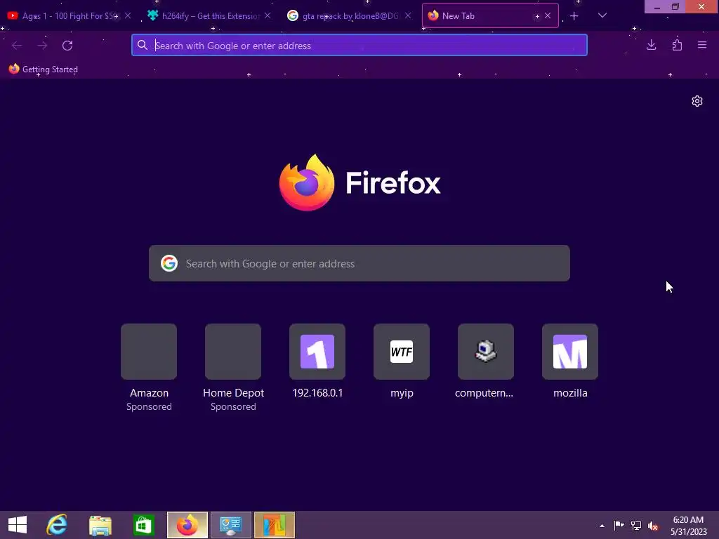Image resolution: width=719 pixels, height=539 pixels.
Task: Open File Explorer from the taskbar
Action: pos(100,525)
